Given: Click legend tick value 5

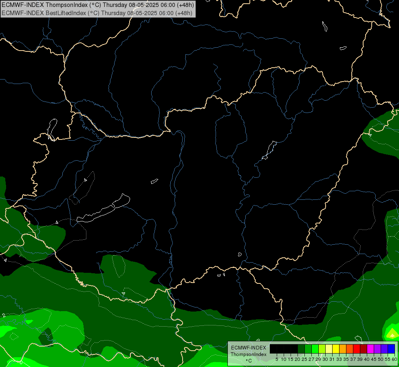Looking at the screenshot, I should pos(277,359).
